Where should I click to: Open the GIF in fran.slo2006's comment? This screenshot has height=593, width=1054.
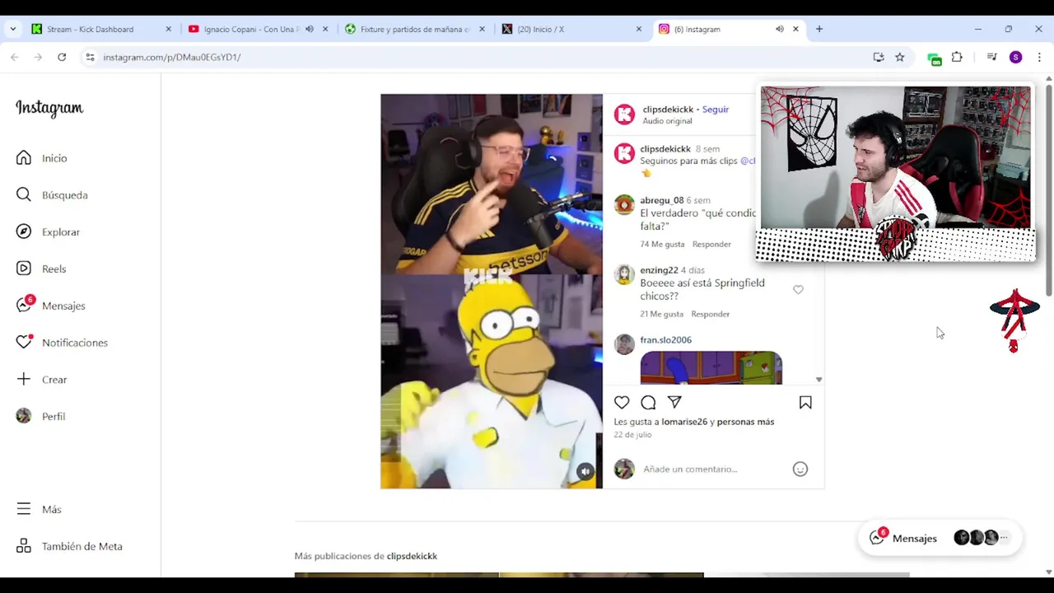(711, 367)
